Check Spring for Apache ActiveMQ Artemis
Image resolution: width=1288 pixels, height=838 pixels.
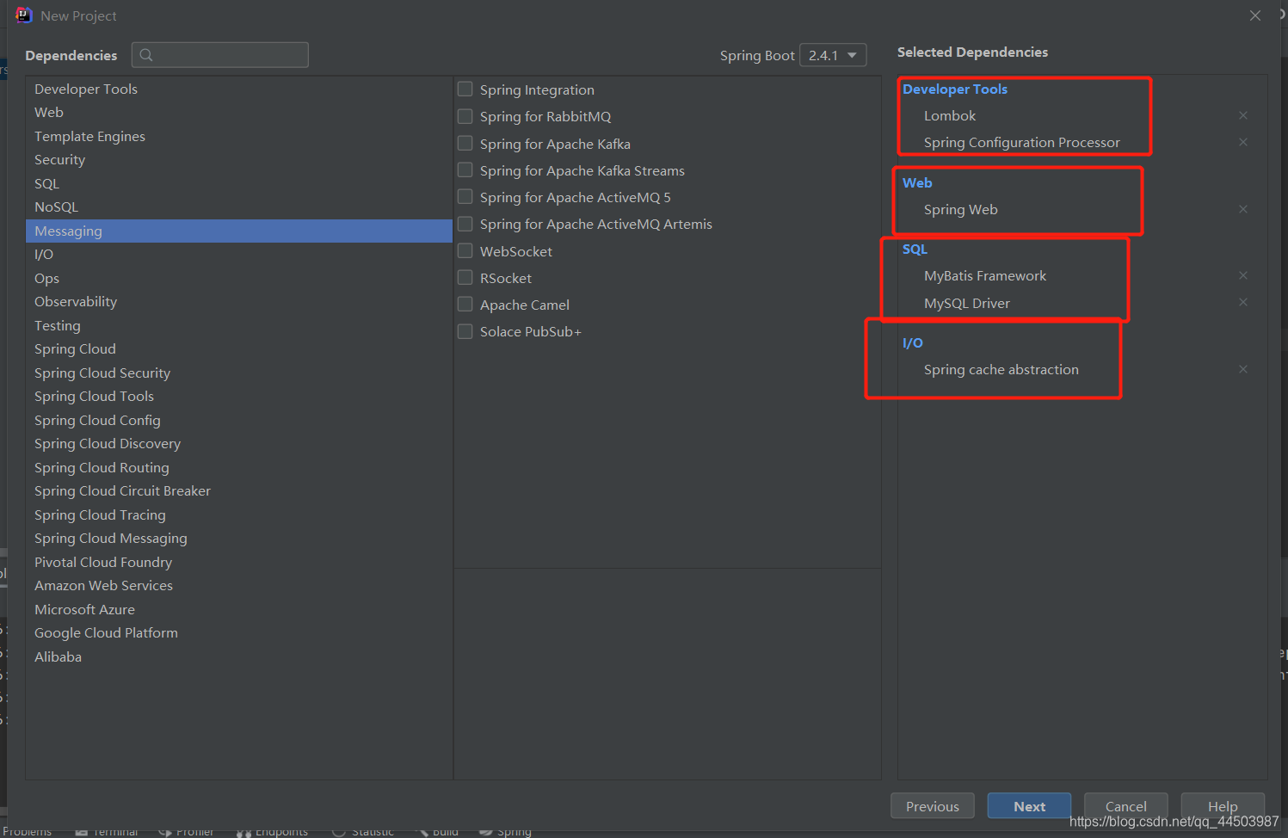point(465,224)
